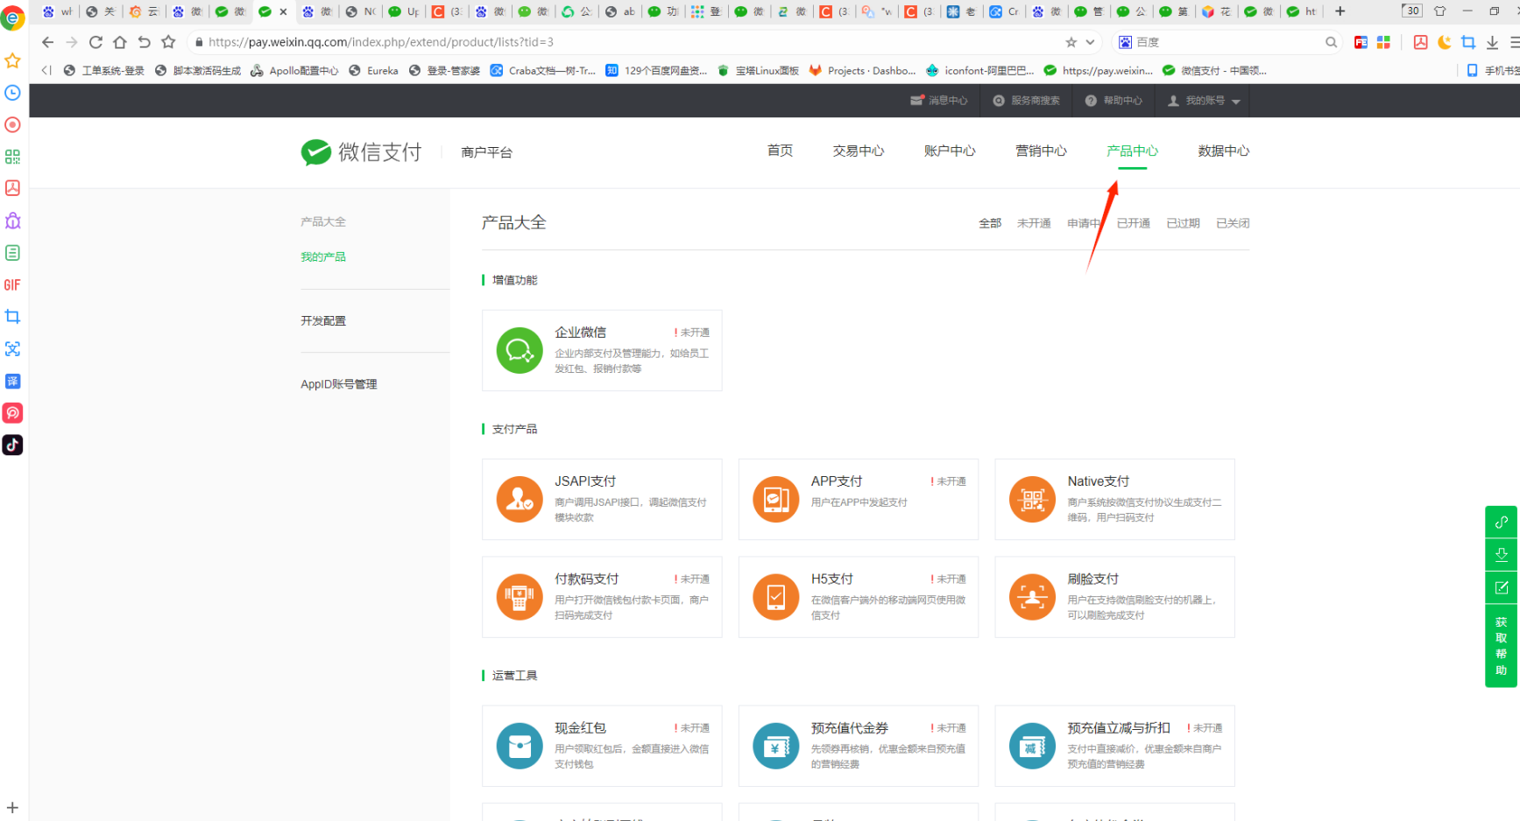1520x821 pixels.
Task: Open the TikTok icon in browser sidebar
Action: pyautogui.click(x=12, y=445)
